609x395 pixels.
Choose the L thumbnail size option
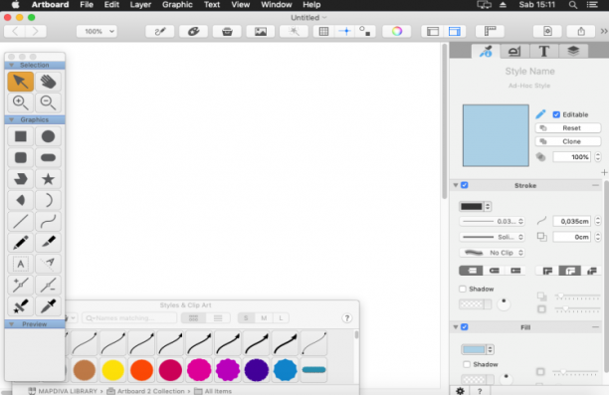281,318
